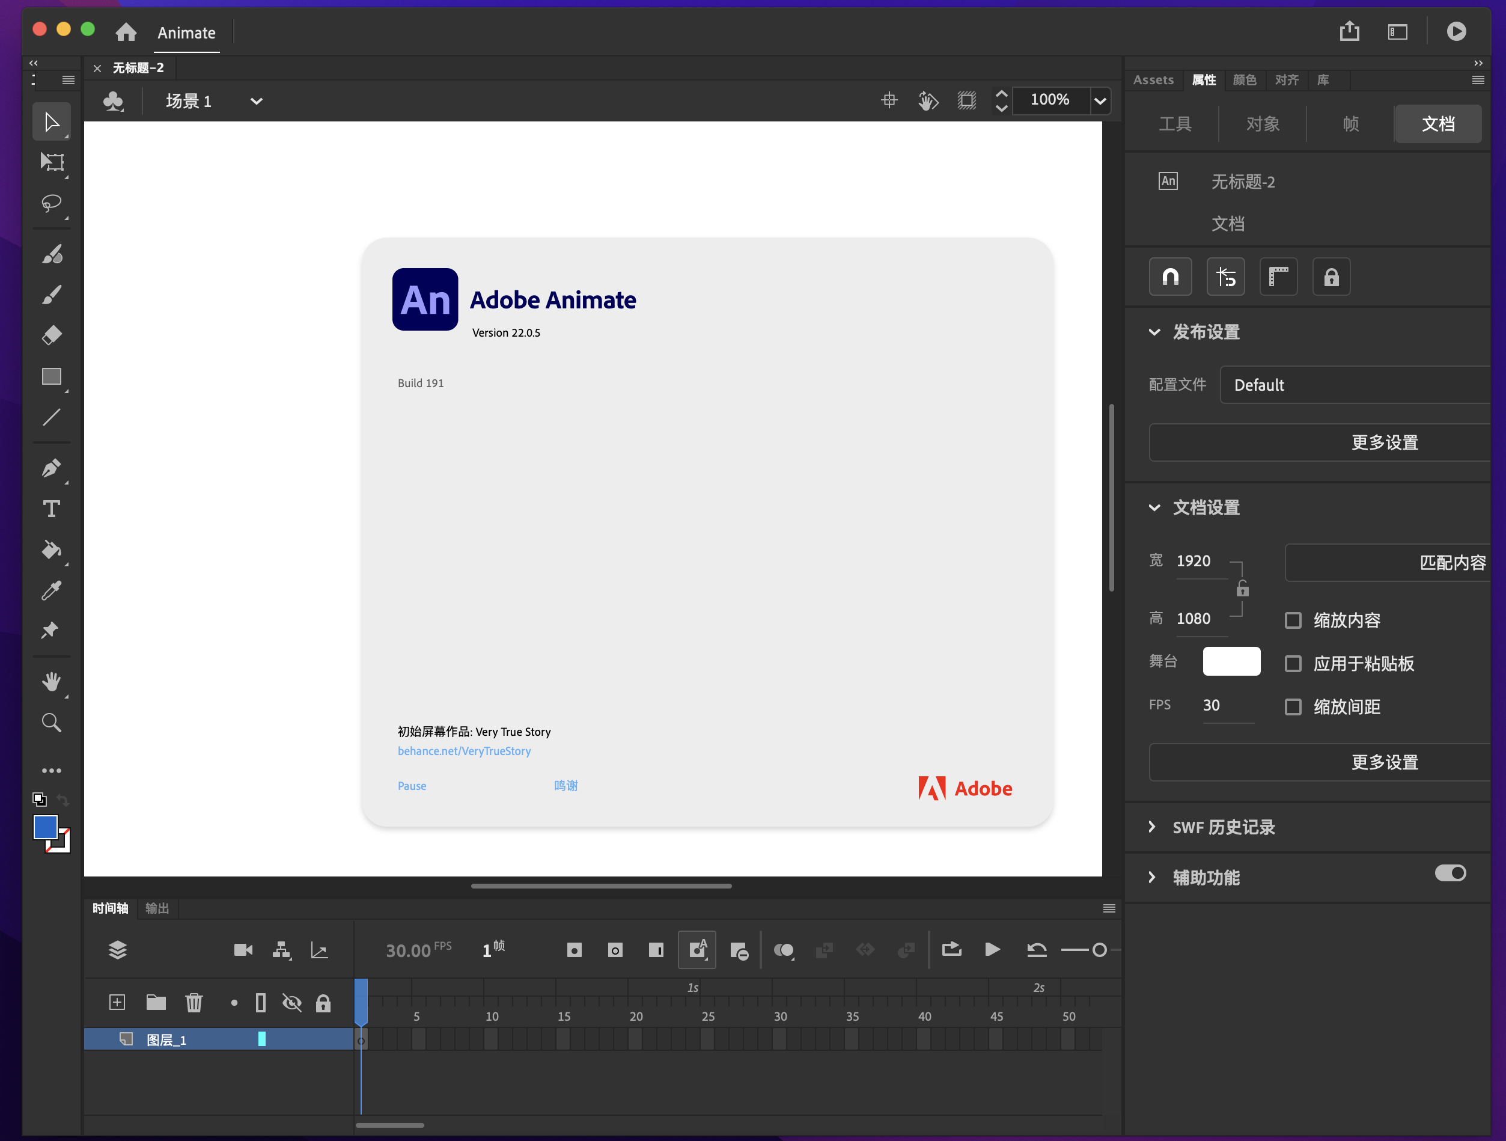Switch to the 颜色 panel tab

tap(1244, 80)
